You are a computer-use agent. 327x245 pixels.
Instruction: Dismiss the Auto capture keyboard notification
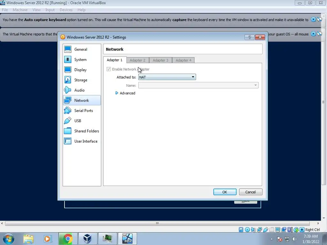(x=313, y=19)
